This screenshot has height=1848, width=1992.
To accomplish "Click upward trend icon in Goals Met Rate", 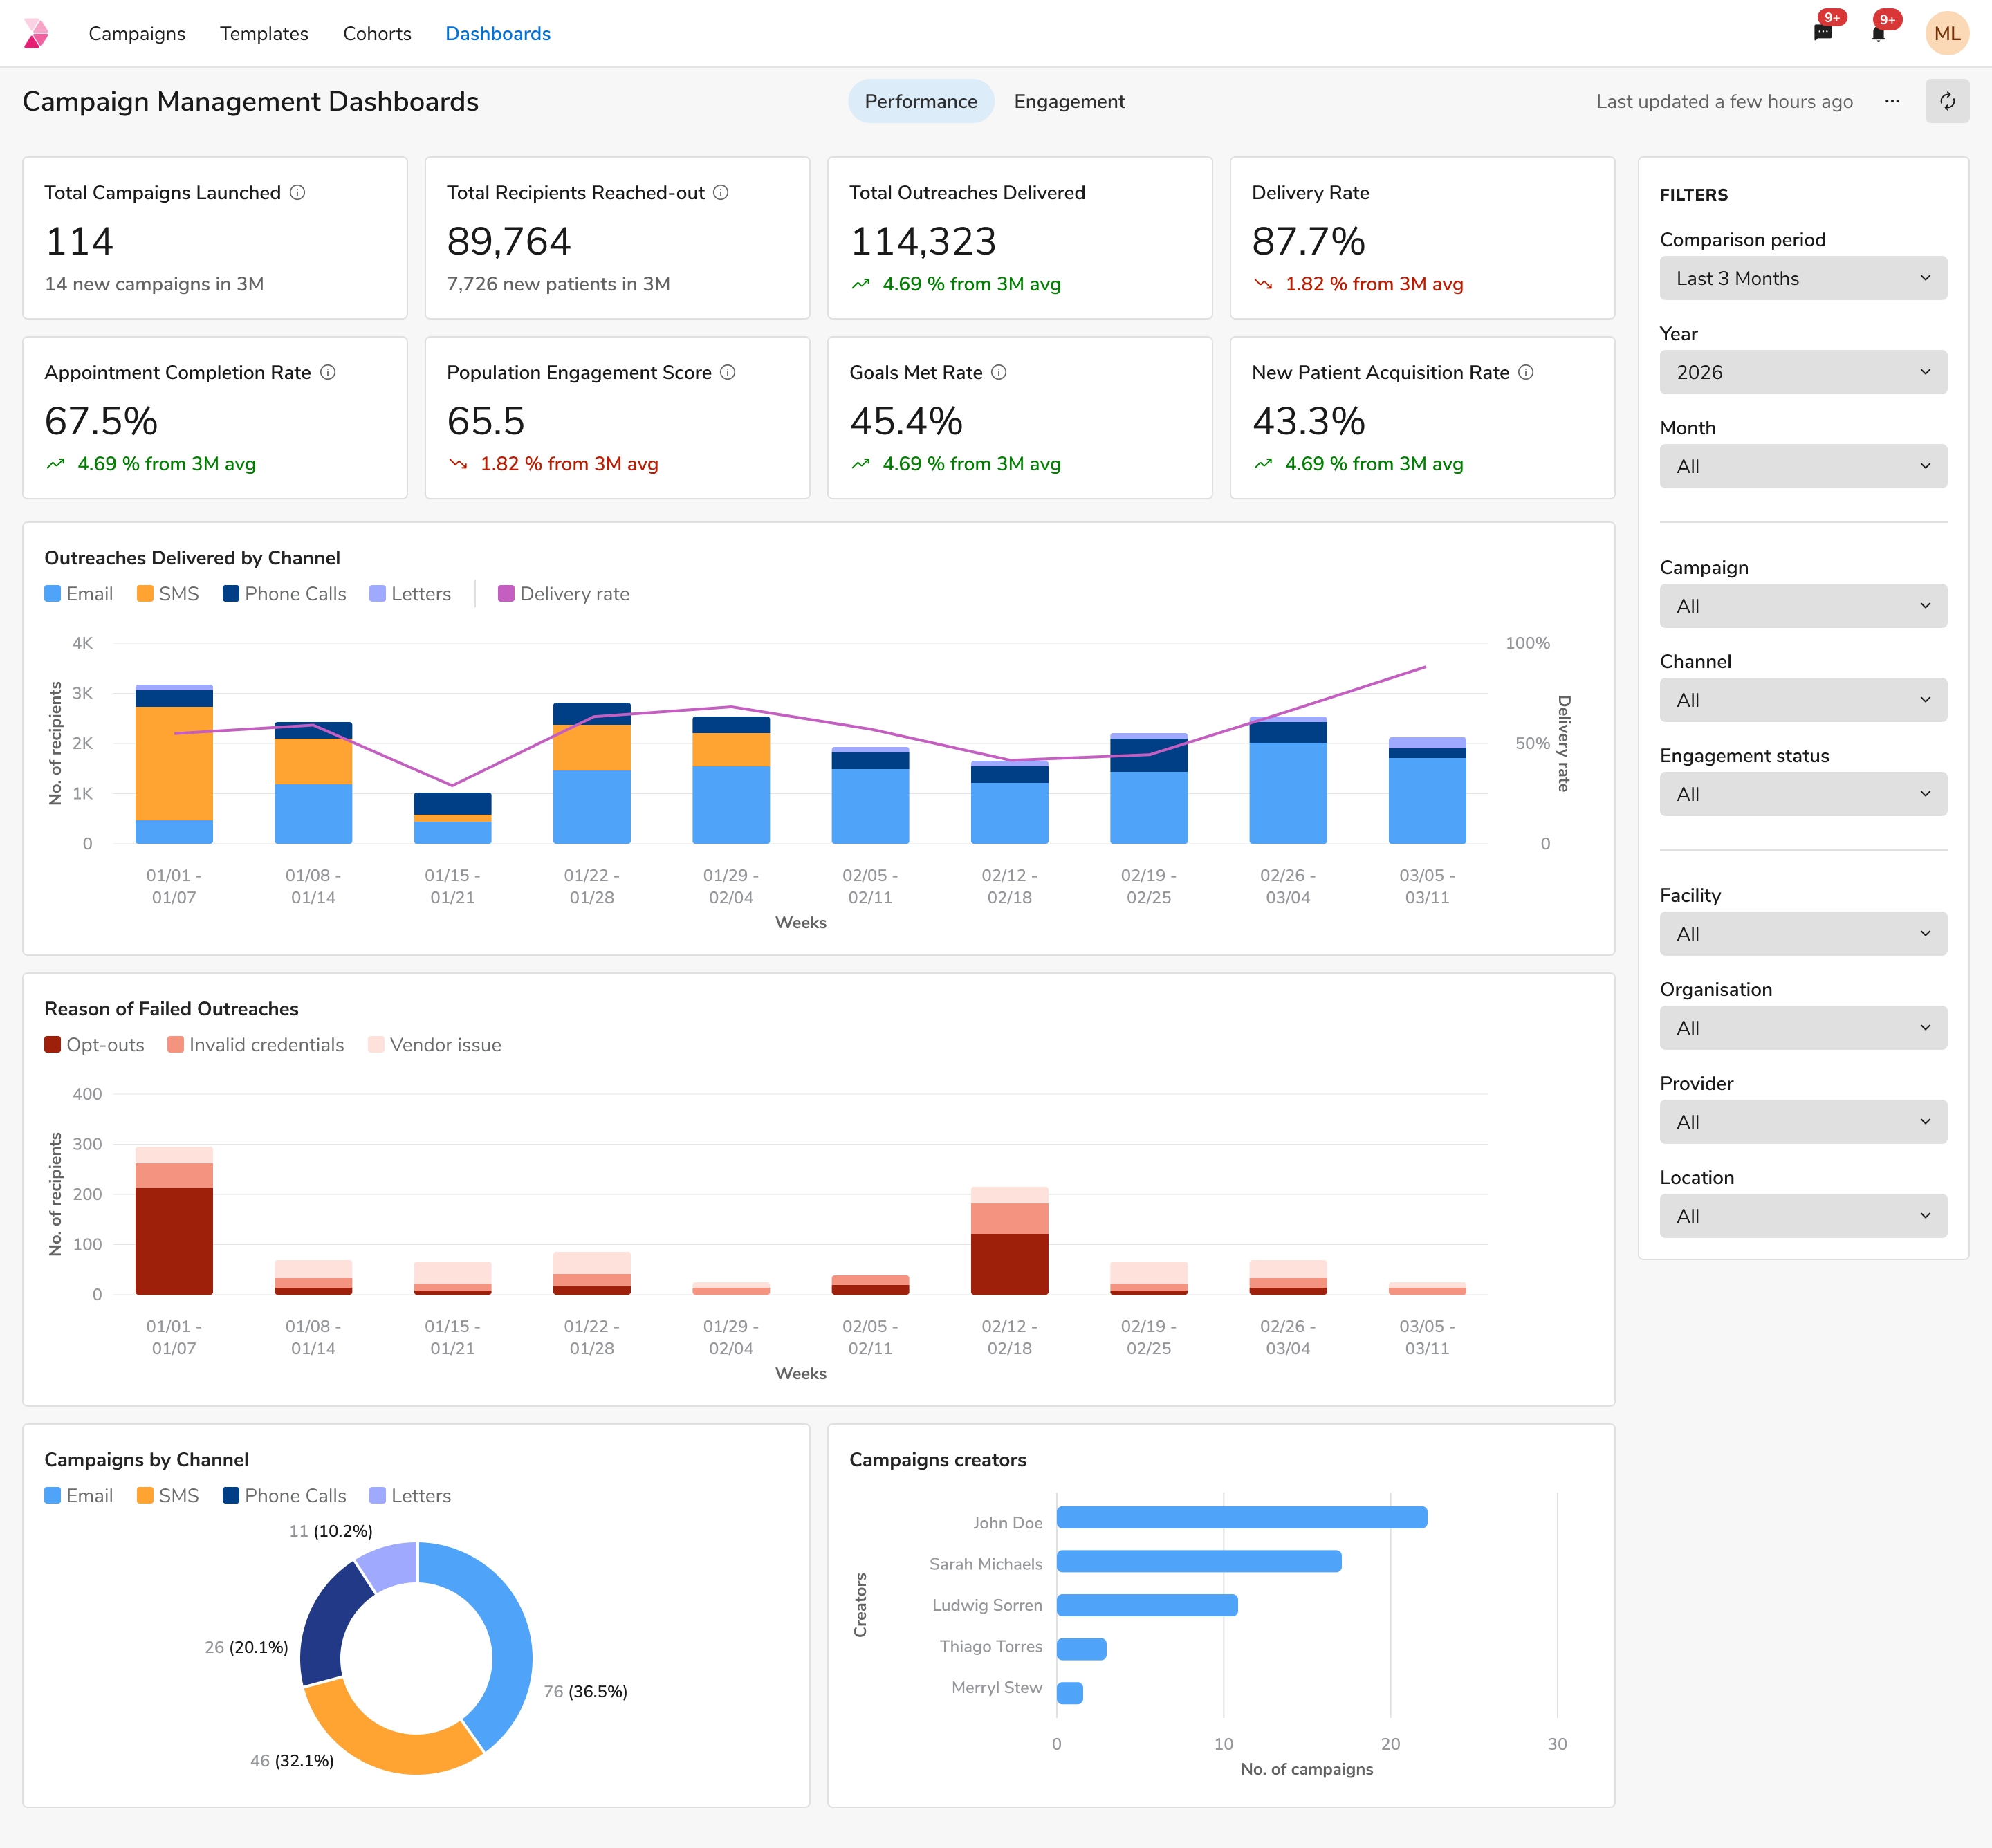I will pyautogui.click(x=860, y=464).
